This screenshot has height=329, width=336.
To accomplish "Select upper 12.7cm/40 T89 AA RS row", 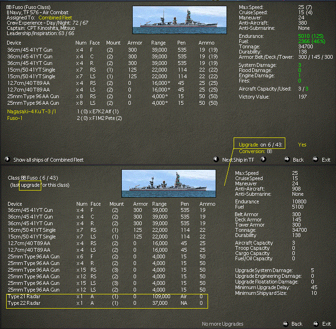I will [112, 83].
